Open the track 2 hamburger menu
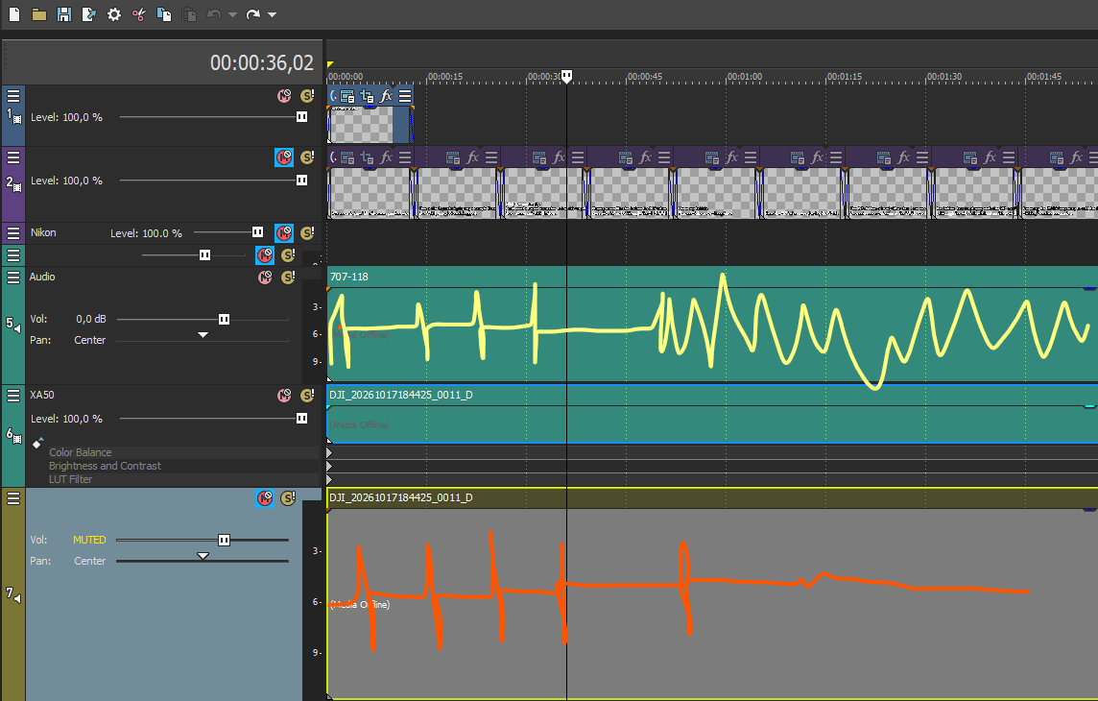Image resolution: width=1098 pixels, height=701 pixels. point(13,157)
